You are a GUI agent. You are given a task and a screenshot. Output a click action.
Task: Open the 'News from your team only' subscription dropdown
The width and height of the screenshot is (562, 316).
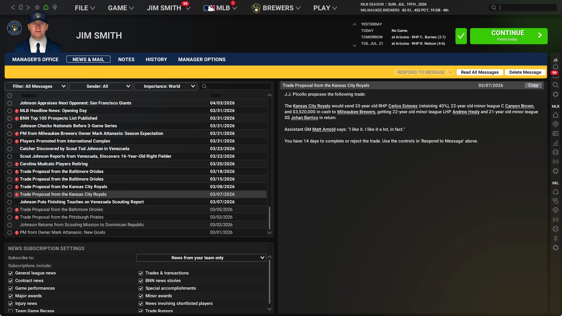pyautogui.click(x=201, y=258)
